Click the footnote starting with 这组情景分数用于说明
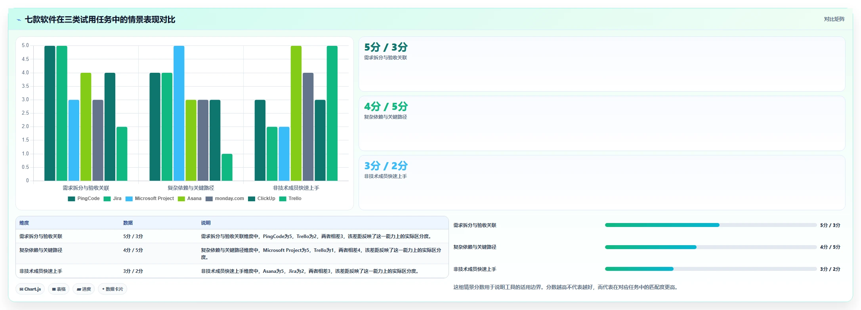 tap(567, 287)
